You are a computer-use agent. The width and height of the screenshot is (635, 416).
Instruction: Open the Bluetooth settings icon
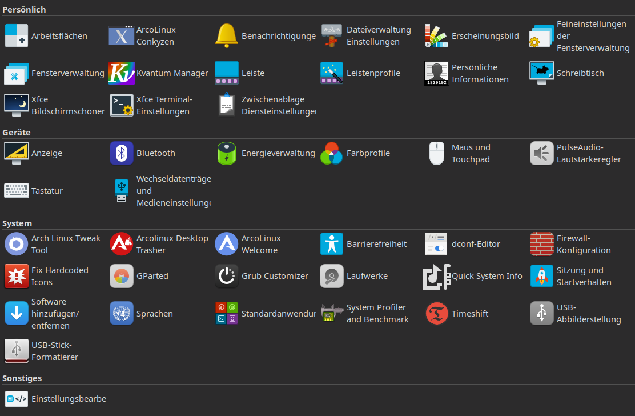[x=121, y=153]
